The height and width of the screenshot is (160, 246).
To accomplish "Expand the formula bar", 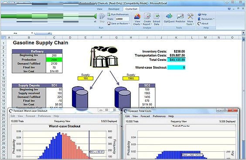I will click(x=243, y=33).
